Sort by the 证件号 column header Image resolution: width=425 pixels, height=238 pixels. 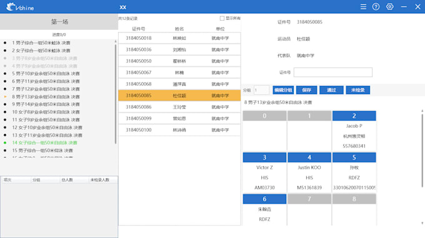139,29
